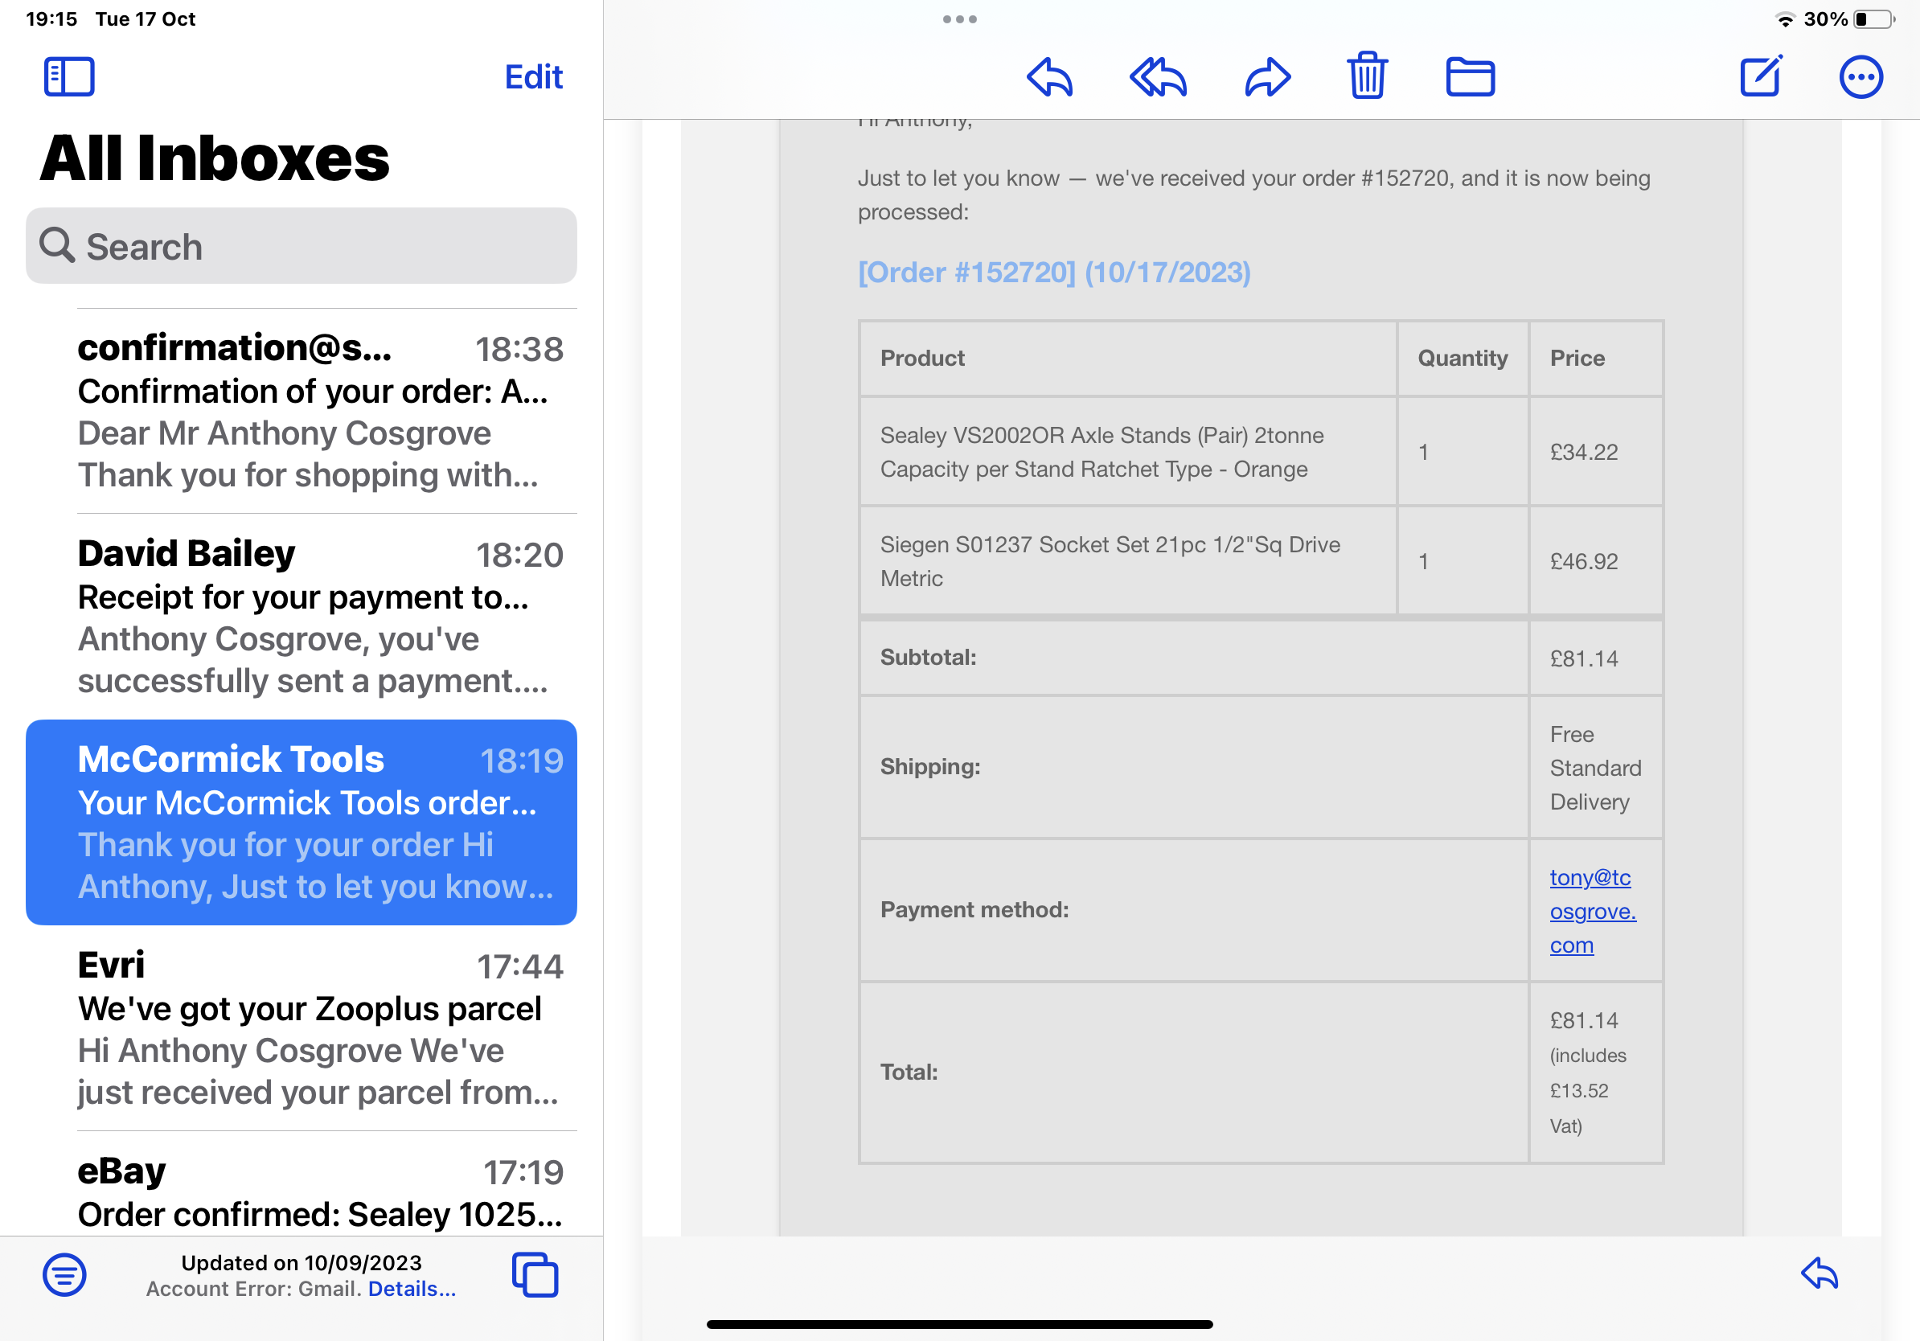Open Gmail account error Details link
The width and height of the screenshot is (1920, 1341).
click(412, 1288)
